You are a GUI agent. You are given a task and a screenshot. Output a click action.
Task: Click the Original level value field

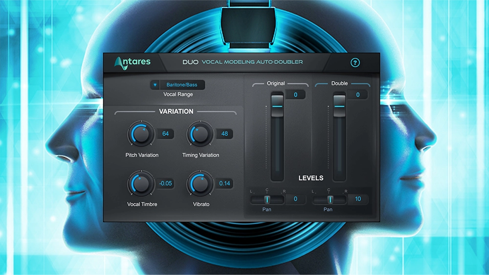[x=295, y=95]
